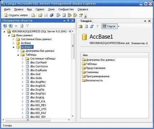Screen dimensions: 154x129
Task: Click the scroll down arrow in Object Explorer
Action: (x=73, y=116)
